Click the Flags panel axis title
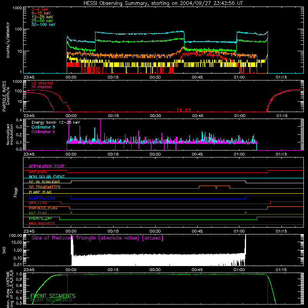Image resolution: width=308 pixels, height=308 pixels. (x=16, y=192)
